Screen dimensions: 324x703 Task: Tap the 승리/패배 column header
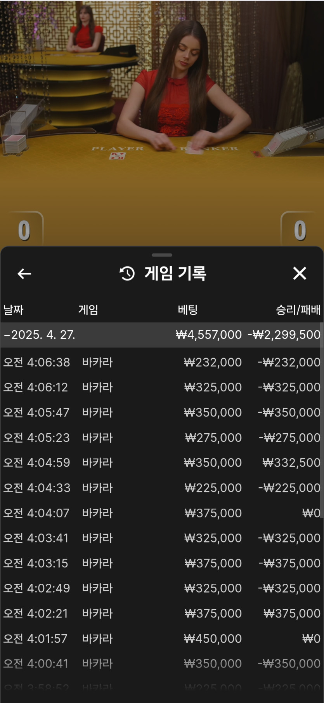point(298,310)
